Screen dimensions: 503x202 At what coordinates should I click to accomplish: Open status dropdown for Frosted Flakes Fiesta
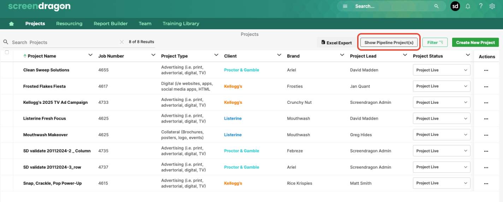coord(442,86)
